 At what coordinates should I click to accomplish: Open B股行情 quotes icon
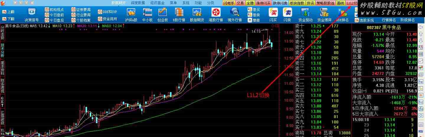point(179,12)
